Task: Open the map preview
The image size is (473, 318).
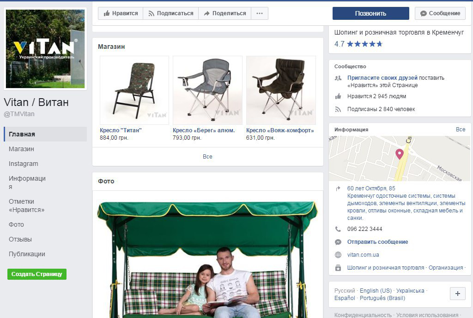Action: (x=400, y=159)
